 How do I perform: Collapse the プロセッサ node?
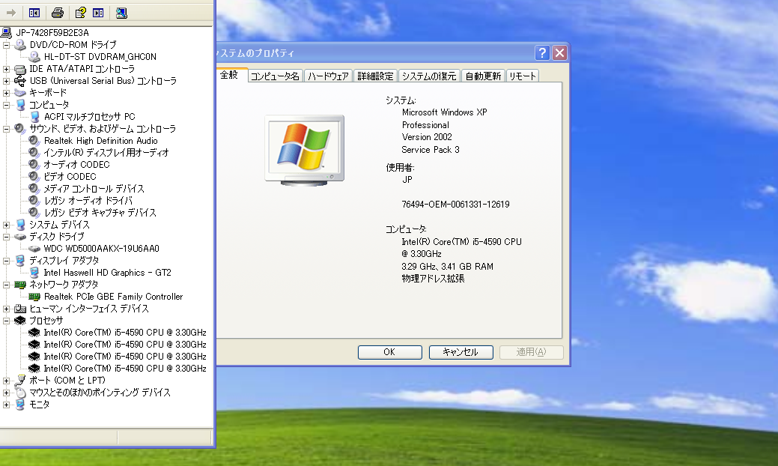pyautogui.click(x=7, y=321)
